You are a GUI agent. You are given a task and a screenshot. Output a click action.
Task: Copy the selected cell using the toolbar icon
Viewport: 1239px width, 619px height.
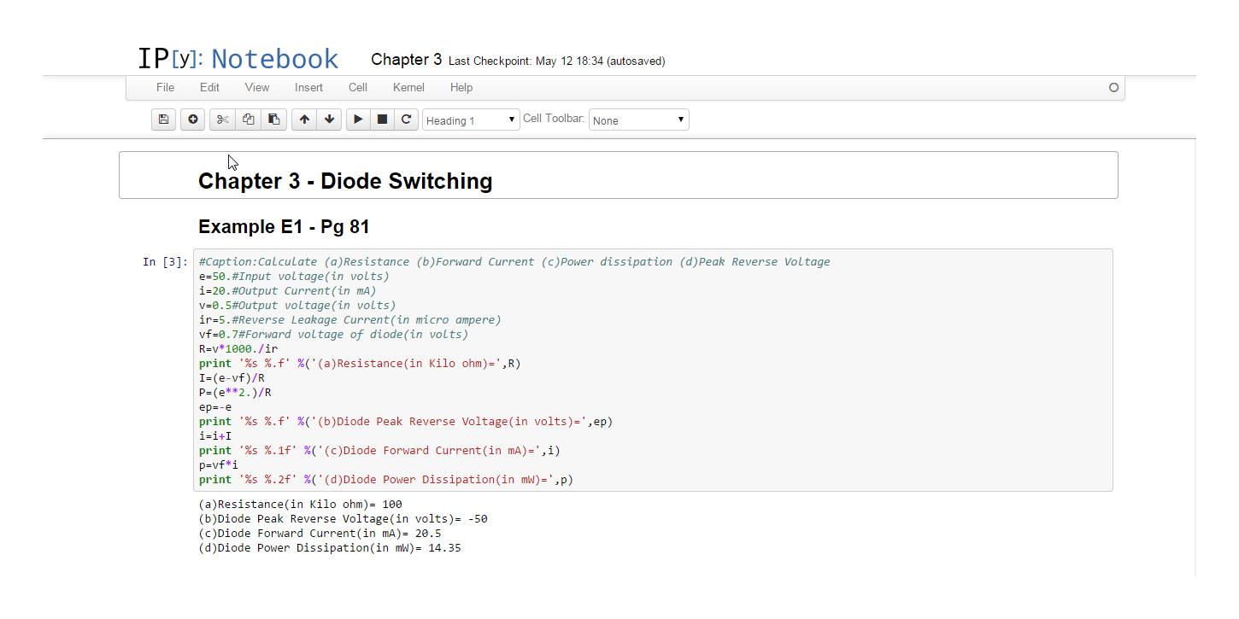248,120
